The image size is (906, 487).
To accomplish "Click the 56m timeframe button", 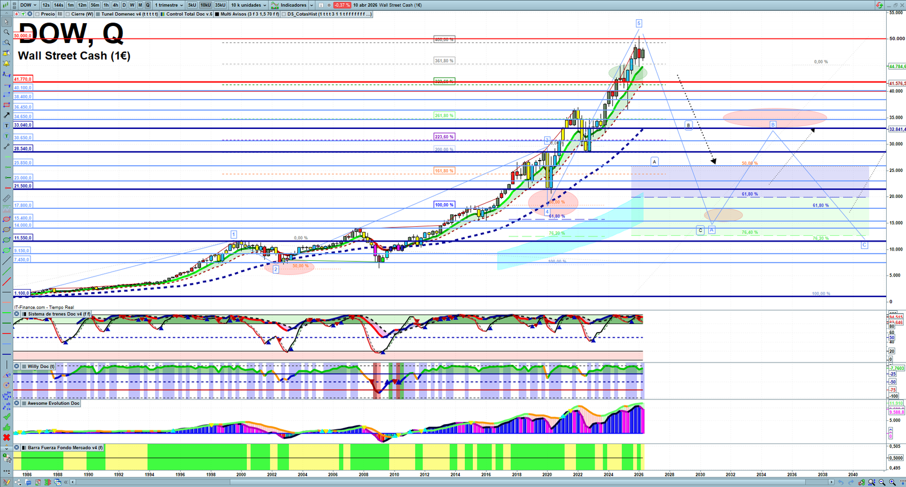I will [x=95, y=5].
